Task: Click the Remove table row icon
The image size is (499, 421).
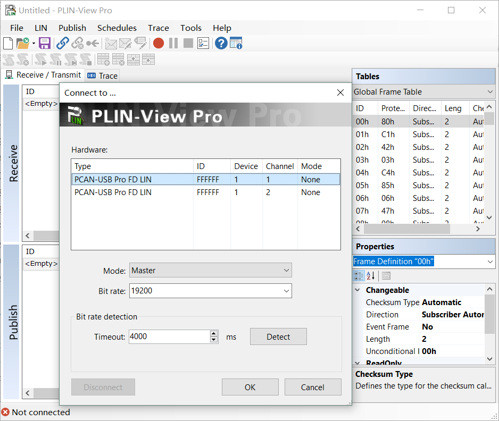Action: click(x=118, y=60)
